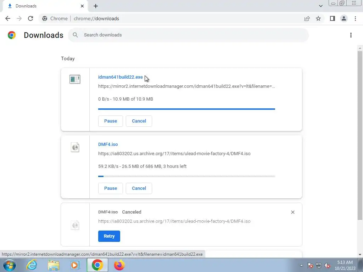Click the scrollbar down arrow
363x272 pixels.
pos(360,255)
